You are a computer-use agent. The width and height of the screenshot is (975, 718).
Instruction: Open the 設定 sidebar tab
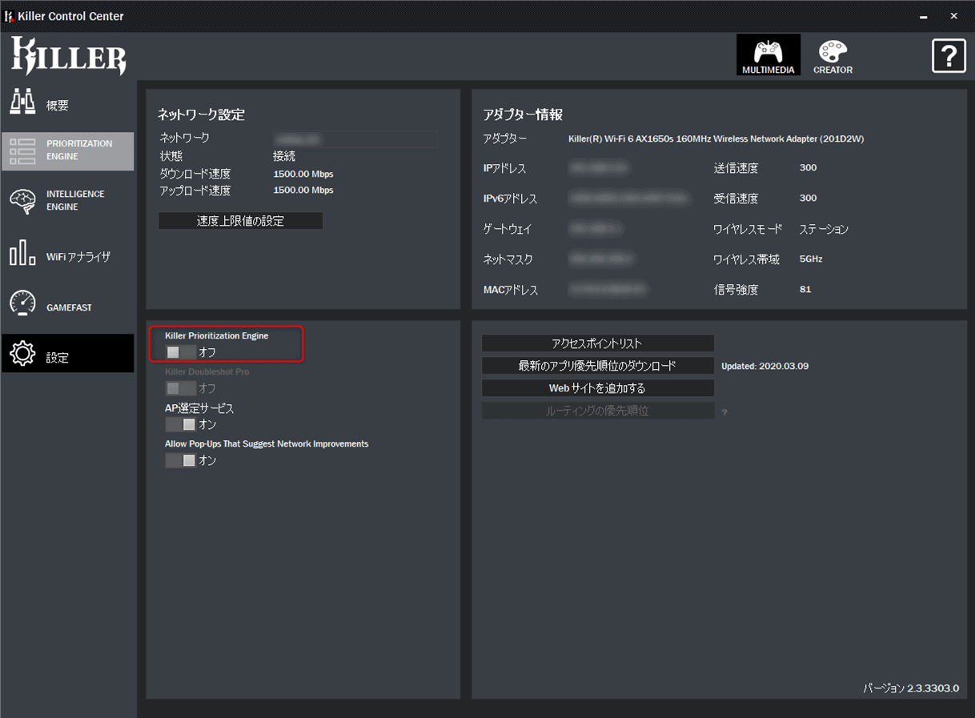point(68,353)
